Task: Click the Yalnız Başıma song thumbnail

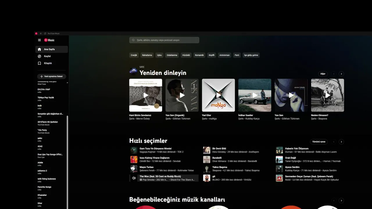Action: click(207, 169)
